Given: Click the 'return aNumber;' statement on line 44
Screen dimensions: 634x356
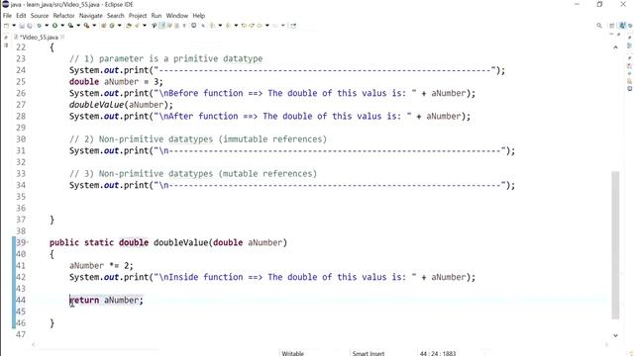Looking at the screenshot, I should coord(106,300).
